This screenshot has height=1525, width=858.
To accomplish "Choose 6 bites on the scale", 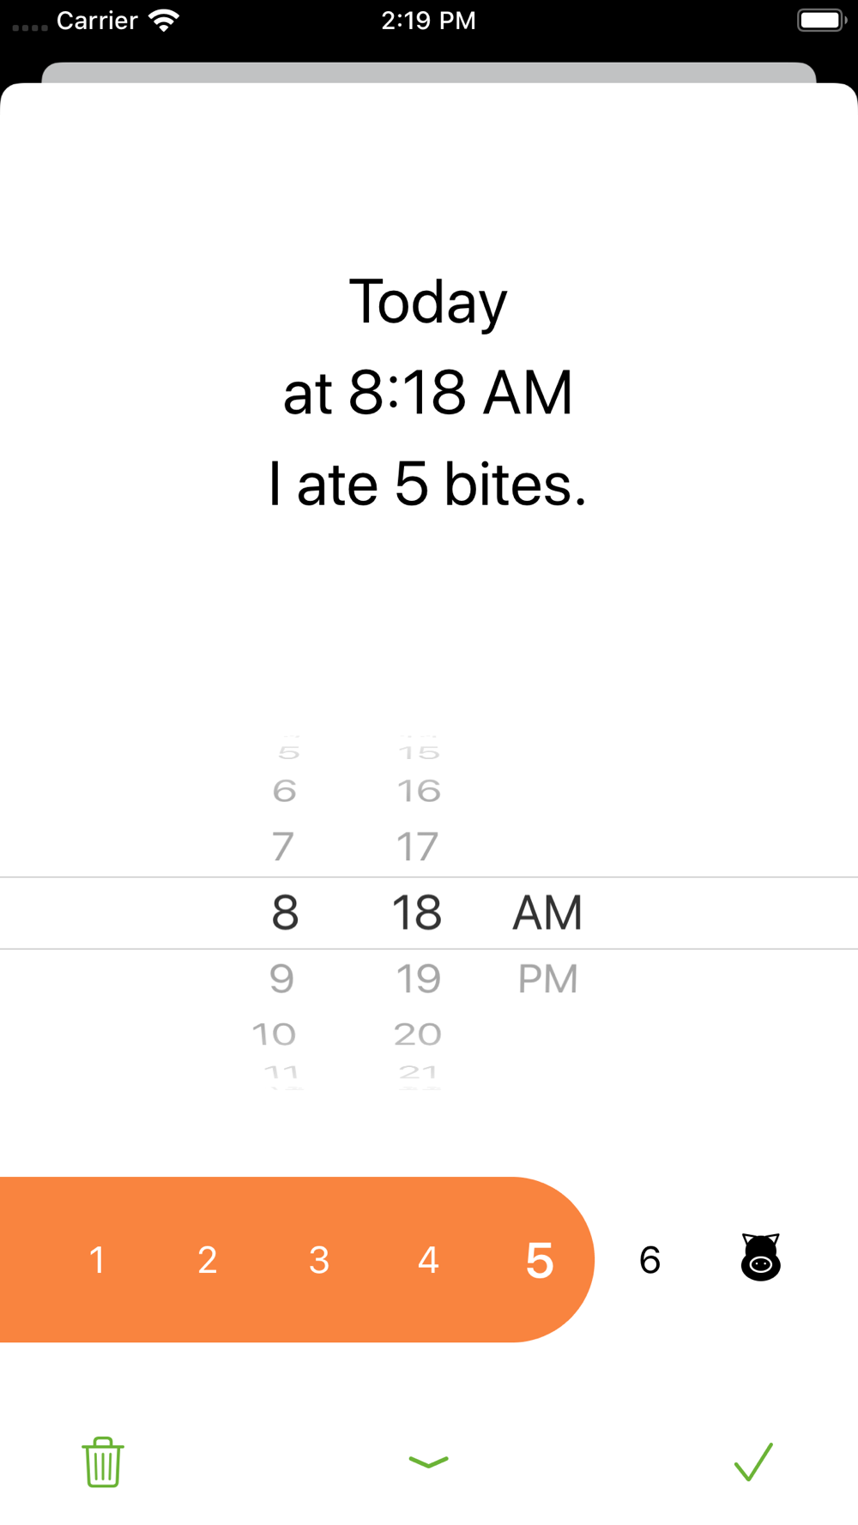I will 650,1260.
